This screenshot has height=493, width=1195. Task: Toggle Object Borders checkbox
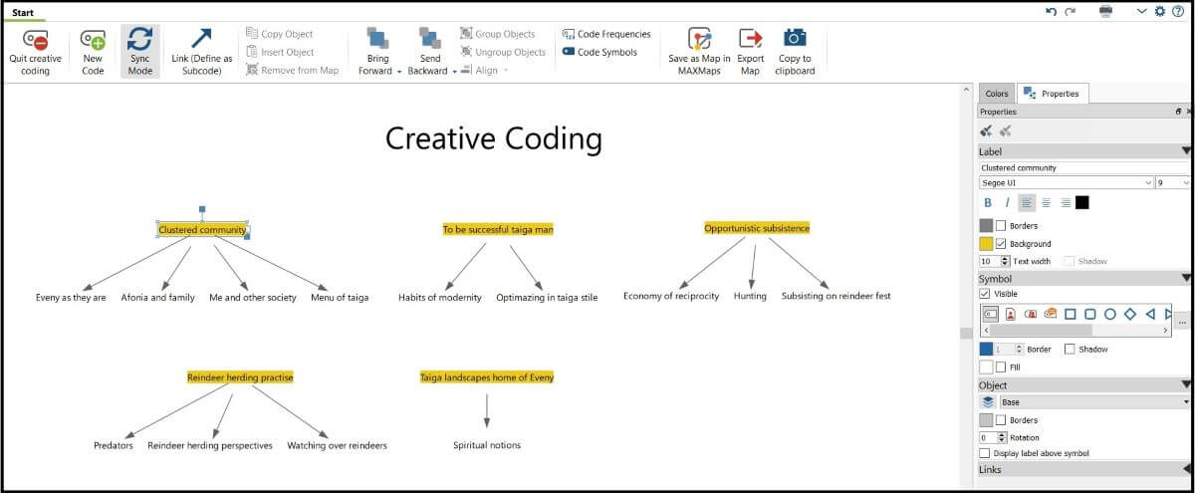point(1002,420)
